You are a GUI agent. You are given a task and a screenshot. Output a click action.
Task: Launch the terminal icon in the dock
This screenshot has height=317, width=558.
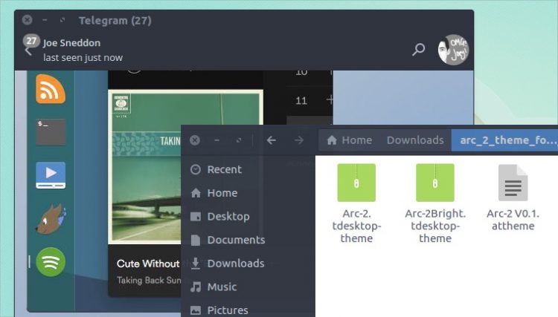(51, 132)
